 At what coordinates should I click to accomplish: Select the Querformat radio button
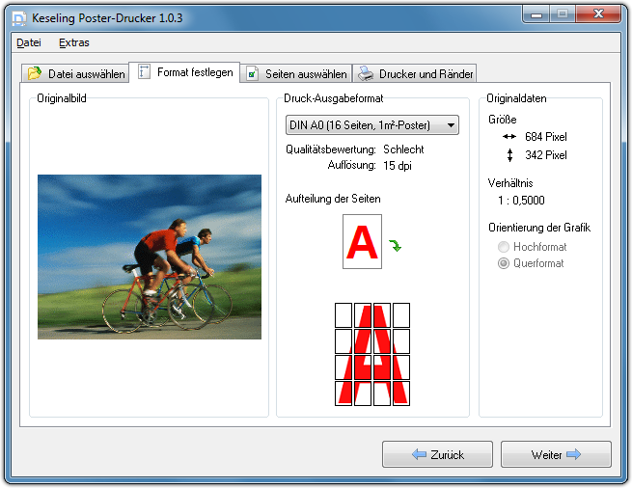[x=503, y=263]
